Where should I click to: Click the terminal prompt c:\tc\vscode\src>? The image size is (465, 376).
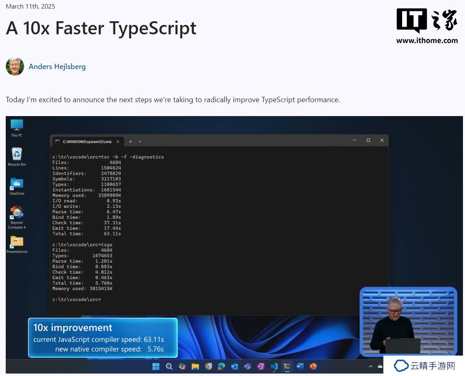[77, 300]
